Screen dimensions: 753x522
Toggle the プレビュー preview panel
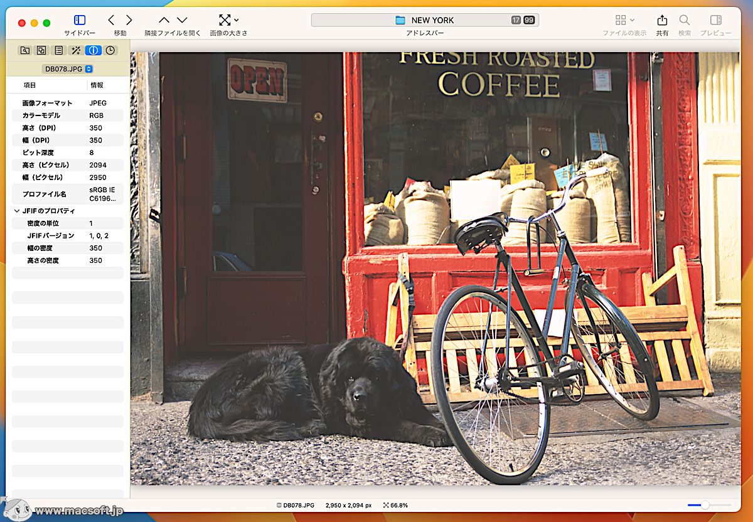coord(715,21)
